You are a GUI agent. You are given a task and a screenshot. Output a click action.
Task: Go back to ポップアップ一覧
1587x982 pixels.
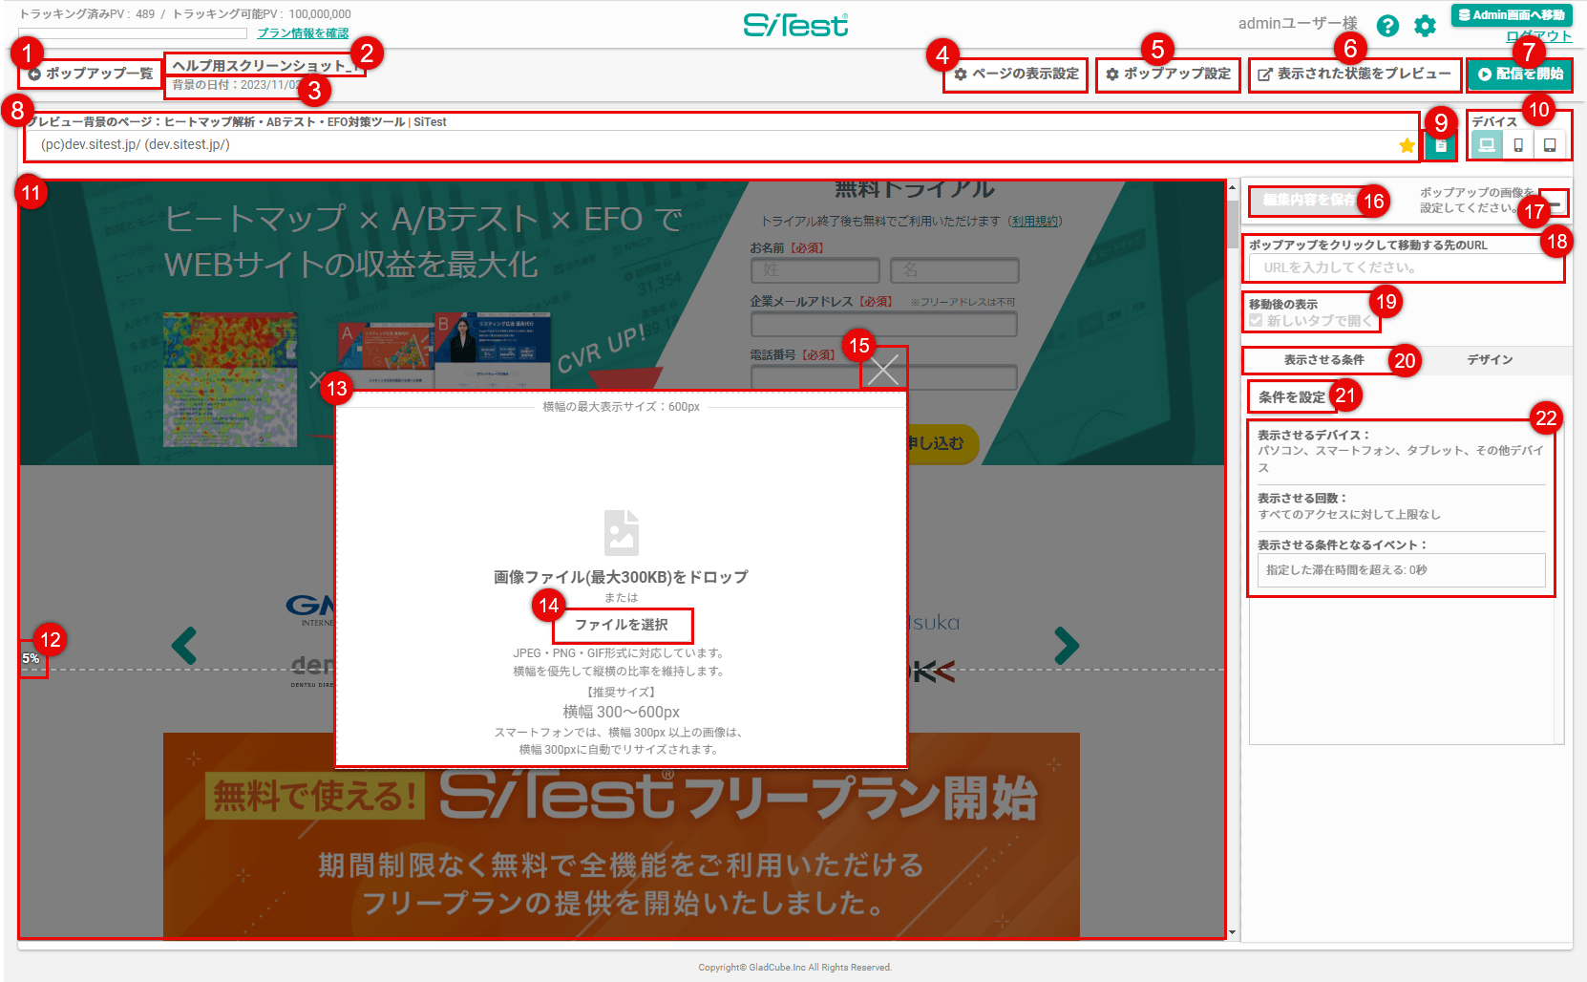(x=90, y=74)
